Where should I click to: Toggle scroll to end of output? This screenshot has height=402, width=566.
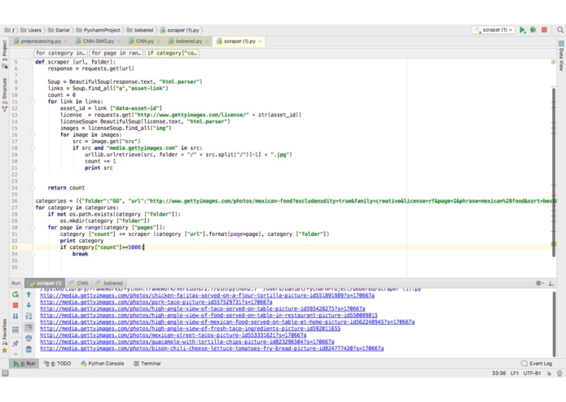[29, 327]
